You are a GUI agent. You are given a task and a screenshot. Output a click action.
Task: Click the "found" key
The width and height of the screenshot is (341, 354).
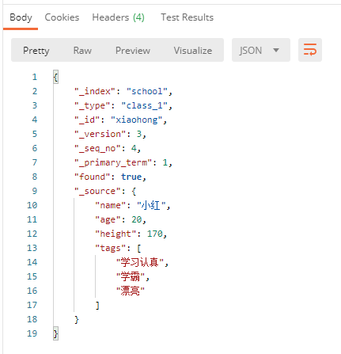[93, 177]
